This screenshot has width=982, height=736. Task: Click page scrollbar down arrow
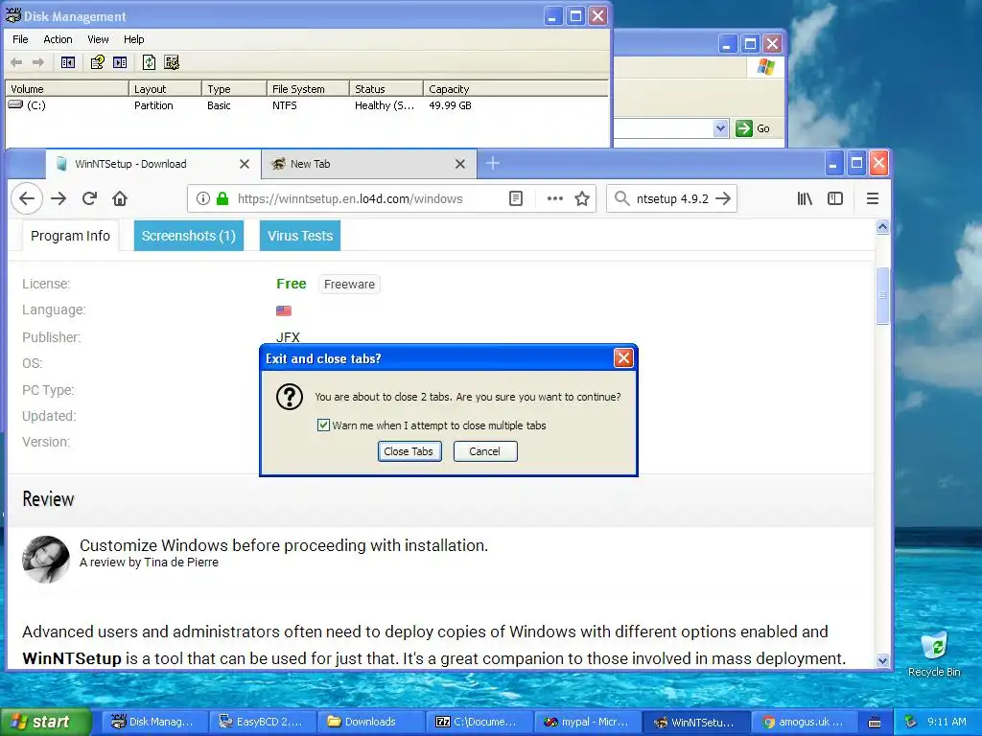882,661
